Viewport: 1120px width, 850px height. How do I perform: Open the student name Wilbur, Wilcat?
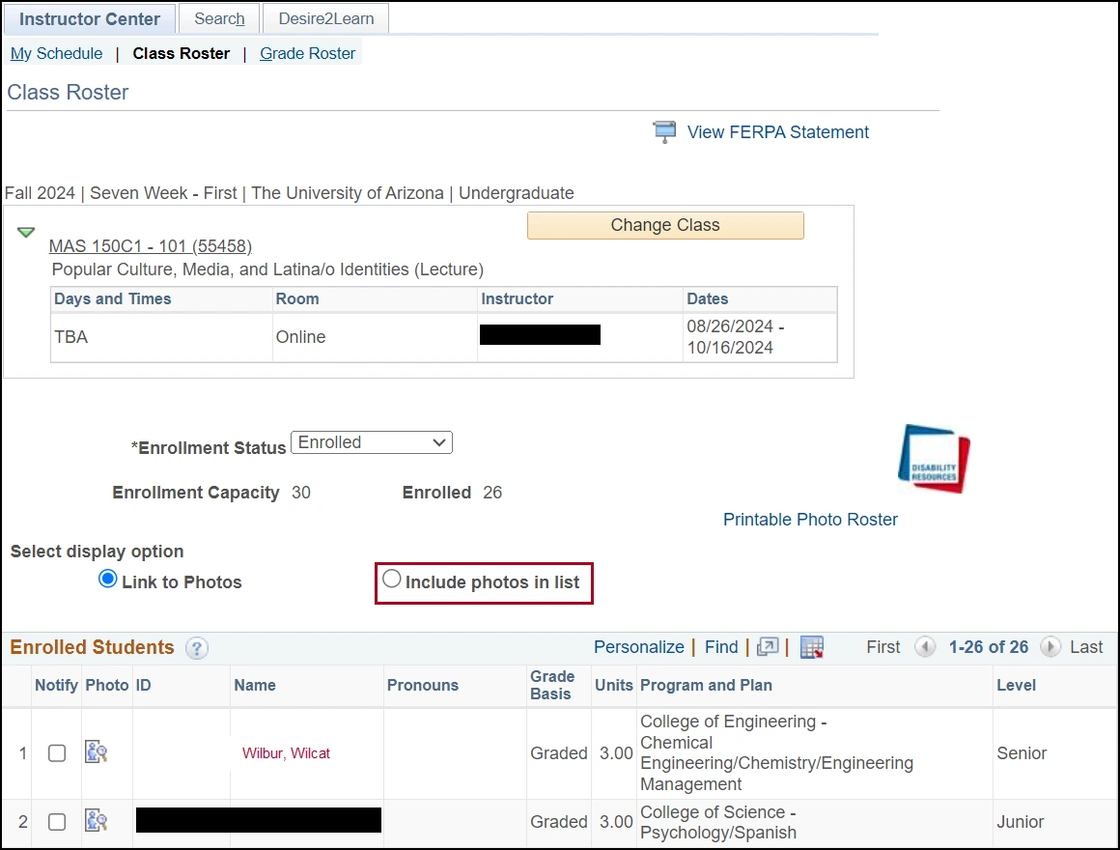coord(286,752)
